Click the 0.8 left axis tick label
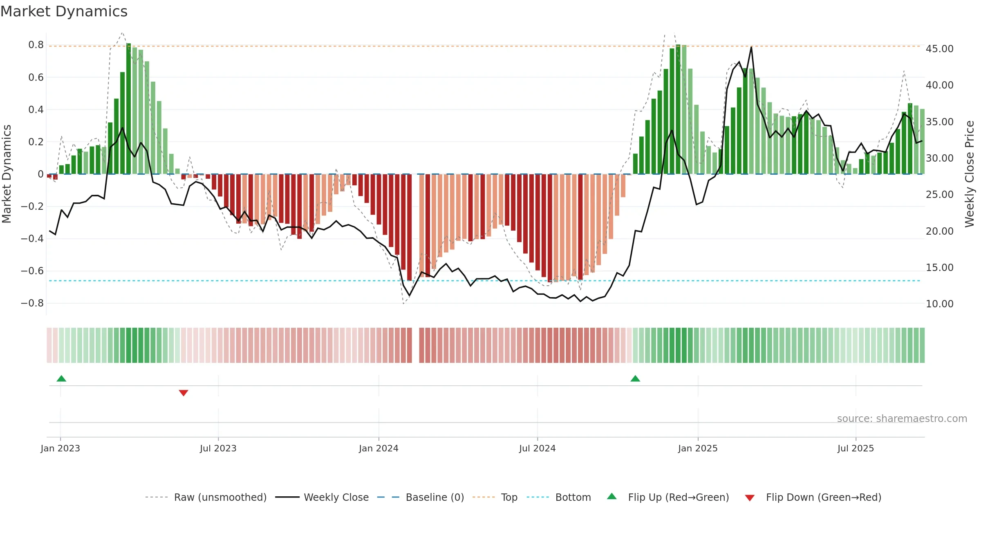Image resolution: width=981 pixels, height=551 pixels. [x=36, y=45]
